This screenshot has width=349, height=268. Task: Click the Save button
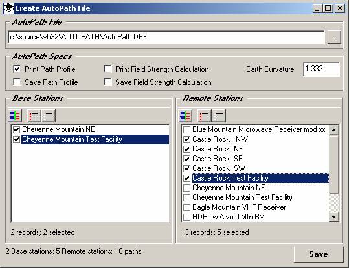(x=319, y=254)
